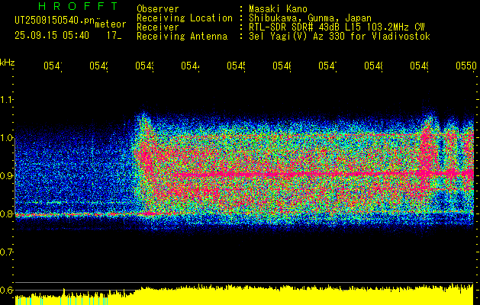Select the Shibukawa, Gunma, Japan text
The image size is (480, 305).
[x=310, y=18]
